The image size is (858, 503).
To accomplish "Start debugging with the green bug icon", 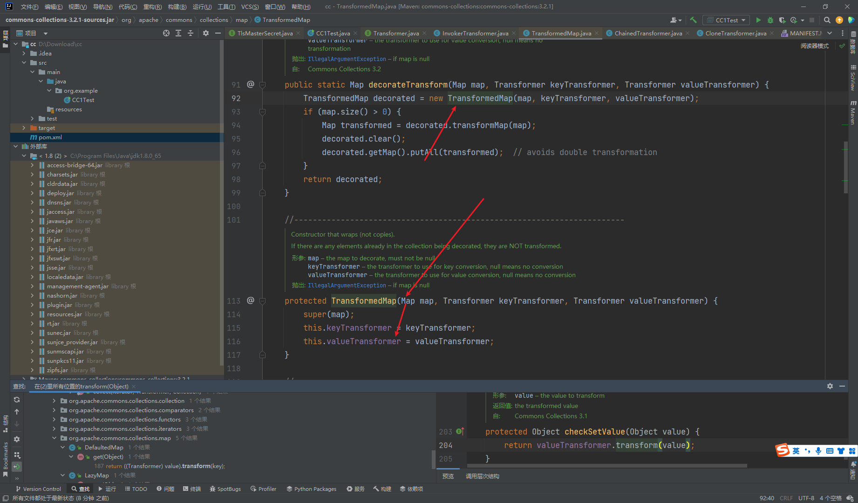I will coord(770,20).
